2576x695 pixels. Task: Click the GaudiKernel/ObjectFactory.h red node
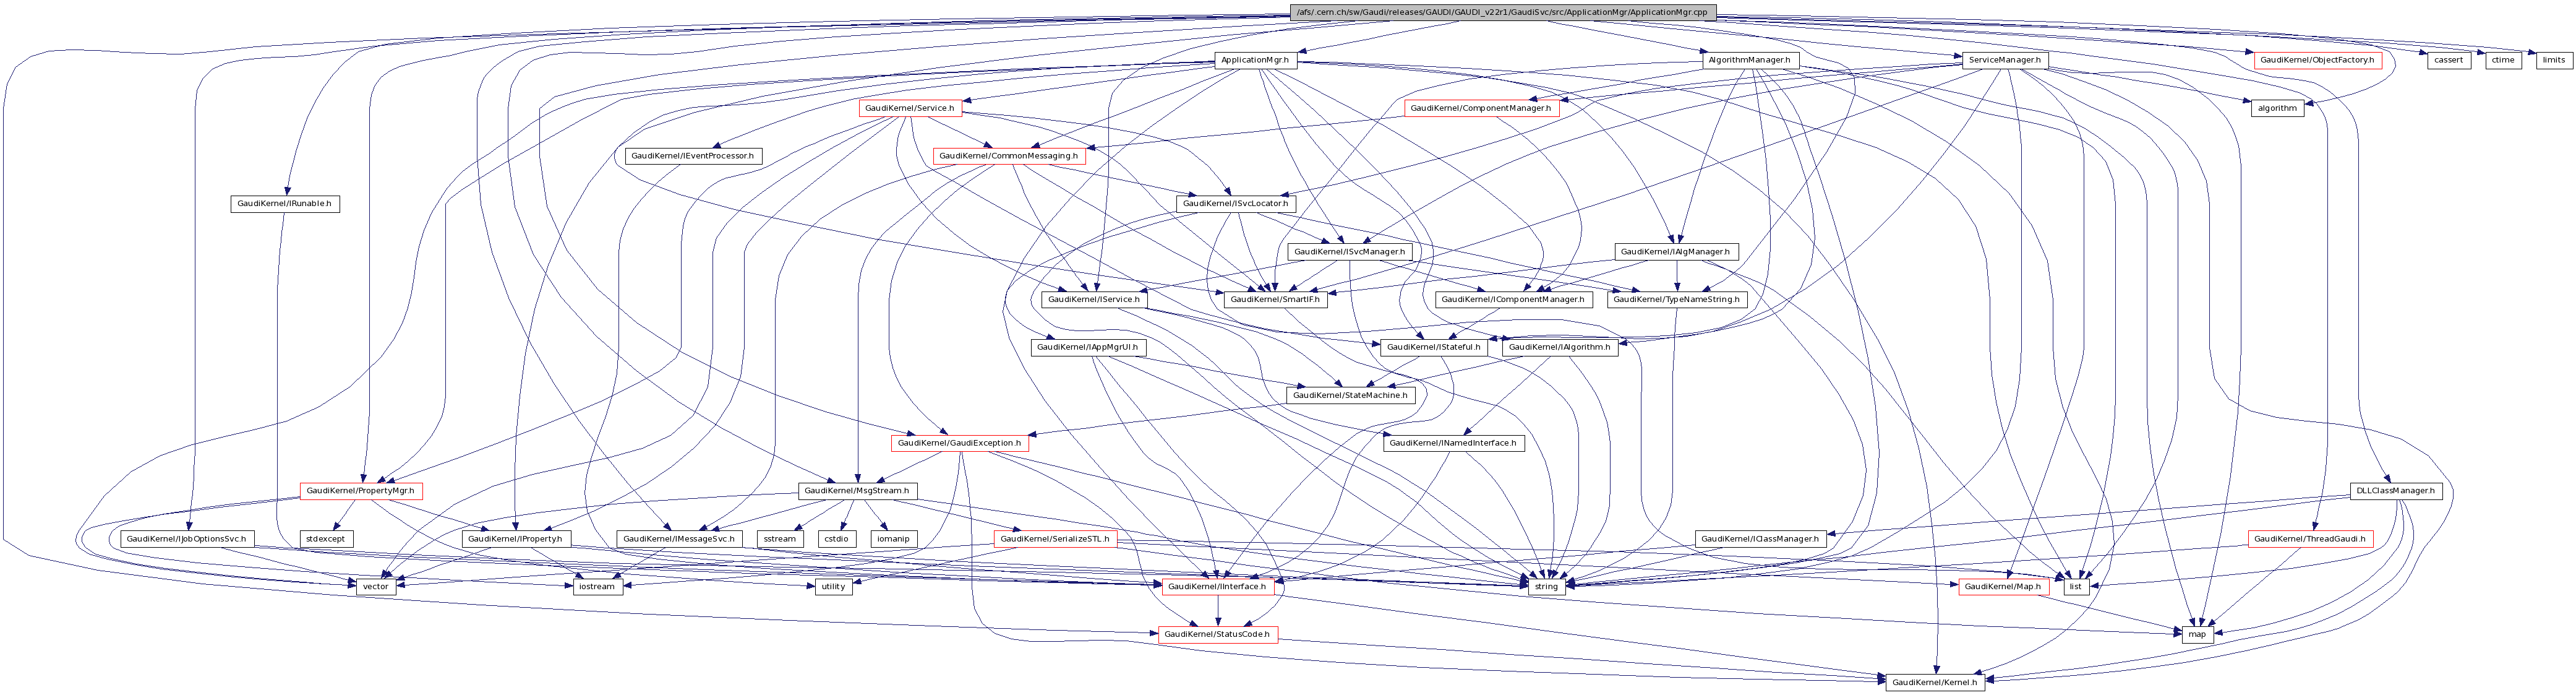(2318, 60)
